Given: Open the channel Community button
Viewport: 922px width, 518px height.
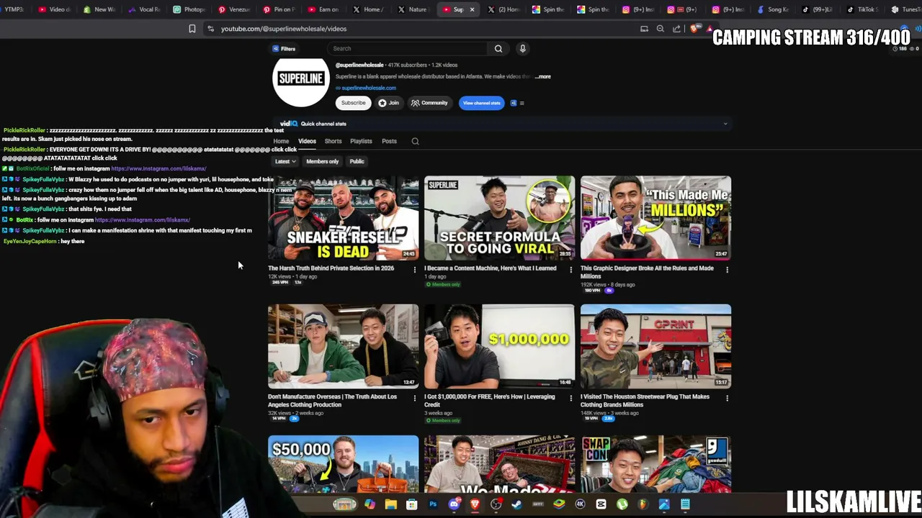Looking at the screenshot, I should click(x=429, y=103).
